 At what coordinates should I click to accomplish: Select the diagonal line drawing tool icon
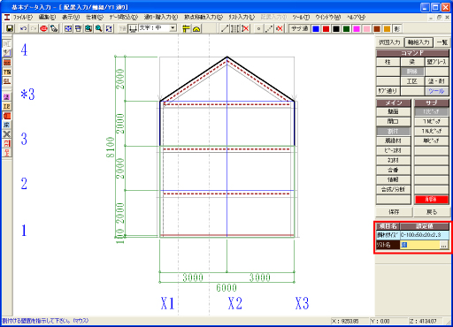click(x=225, y=28)
